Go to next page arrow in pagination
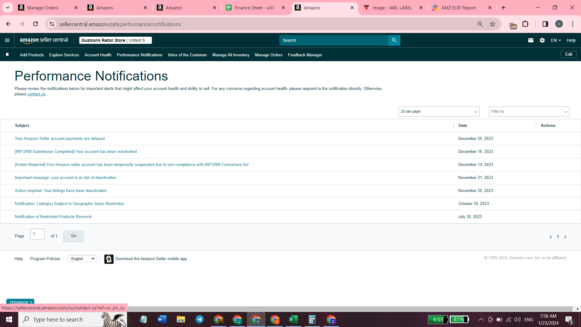The height and width of the screenshot is (327, 581). click(x=565, y=237)
